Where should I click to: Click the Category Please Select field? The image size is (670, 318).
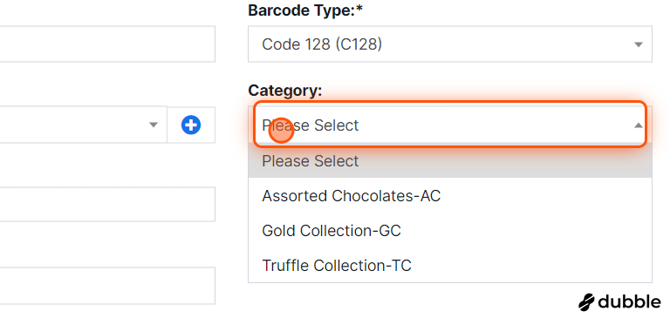point(450,125)
